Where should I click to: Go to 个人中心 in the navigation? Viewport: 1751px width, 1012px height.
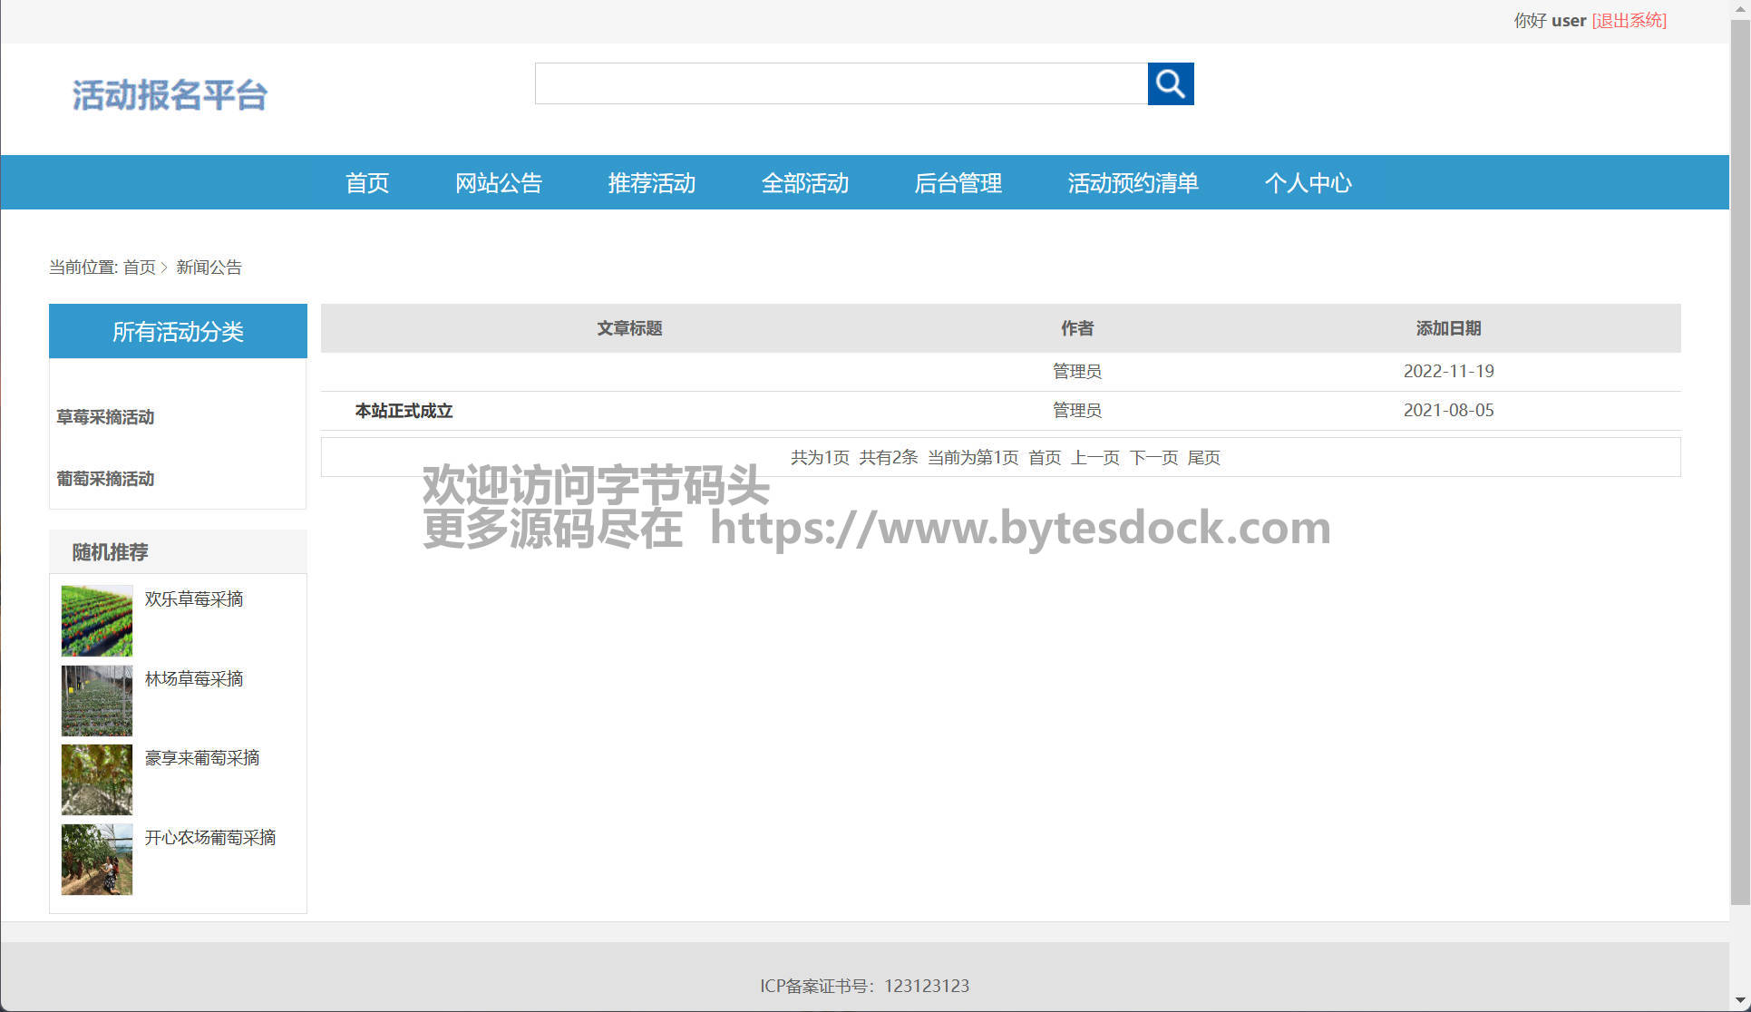(1308, 183)
